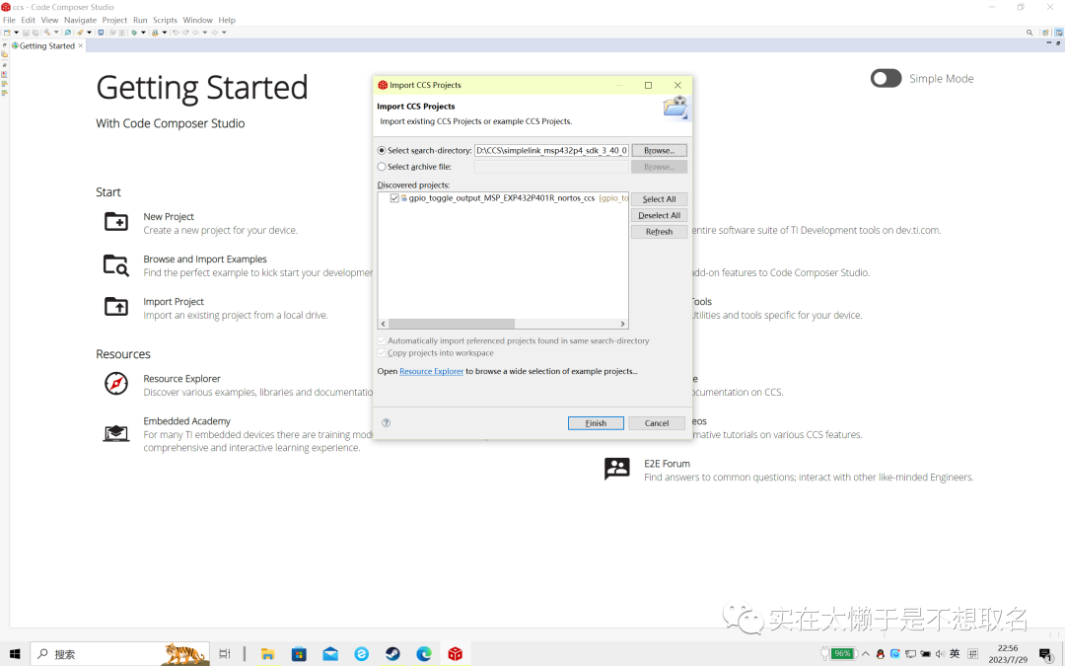Viewport: 1065px width, 666px height.
Task: Click the dialog help question mark icon
Action: point(387,423)
